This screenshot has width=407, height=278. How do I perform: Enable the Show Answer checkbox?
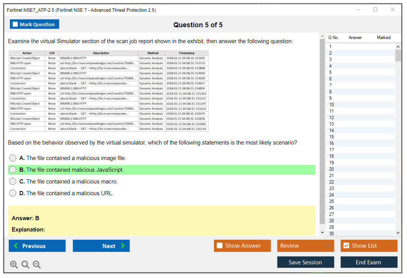(x=220, y=246)
